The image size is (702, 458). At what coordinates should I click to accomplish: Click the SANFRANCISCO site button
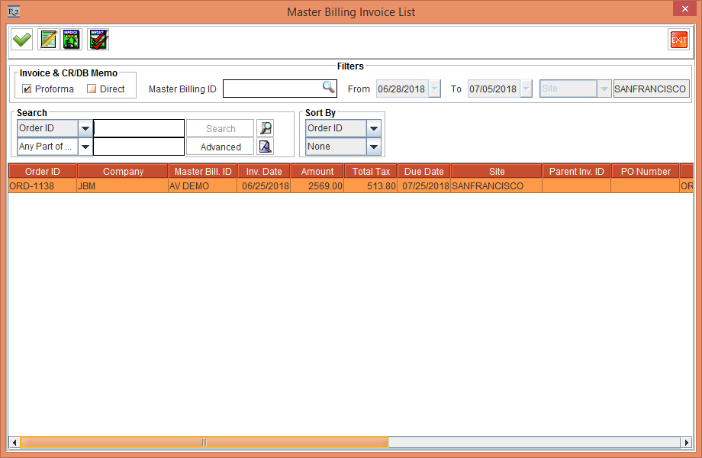pos(651,89)
